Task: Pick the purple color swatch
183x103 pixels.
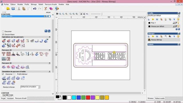Action: (93, 98)
